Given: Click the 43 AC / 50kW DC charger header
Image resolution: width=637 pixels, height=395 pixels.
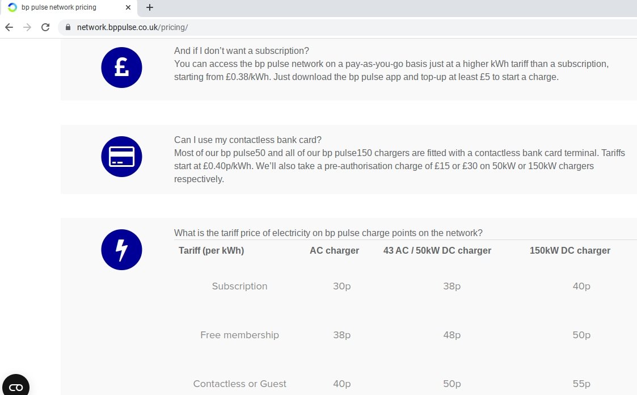Looking at the screenshot, I should click(x=437, y=250).
